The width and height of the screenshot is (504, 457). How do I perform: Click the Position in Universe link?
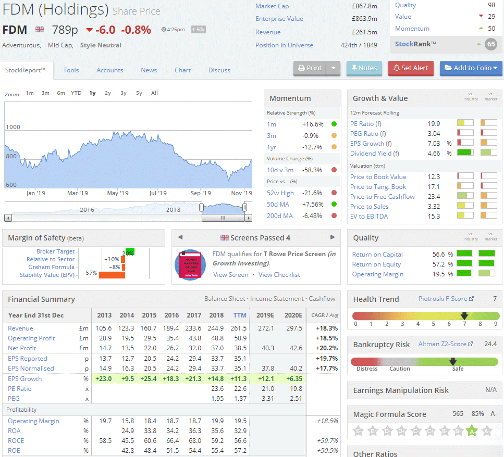tap(284, 45)
